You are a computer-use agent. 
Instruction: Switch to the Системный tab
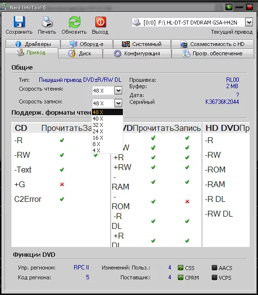[x=142, y=44]
